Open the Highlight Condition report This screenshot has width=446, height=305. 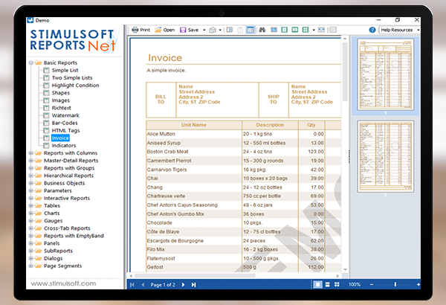click(x=75, y=85)
